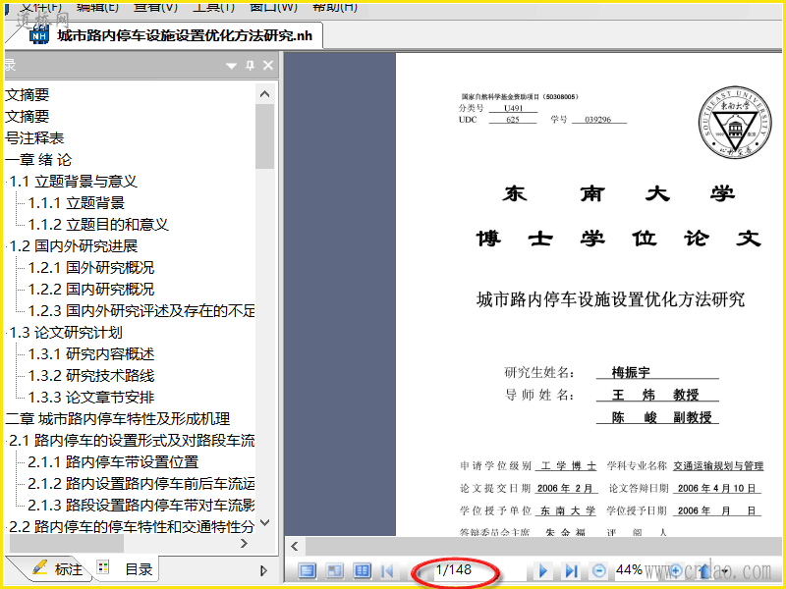The image size is (786, 589).
Task: Zoom in with the plus icon
Action: pyautogui.click(x=676, y=570)
